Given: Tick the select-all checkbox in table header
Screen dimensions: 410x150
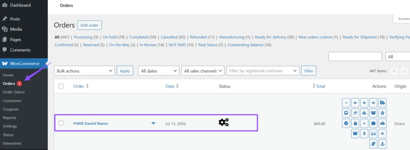Looking at the screenshot, I should pos(61,86).
